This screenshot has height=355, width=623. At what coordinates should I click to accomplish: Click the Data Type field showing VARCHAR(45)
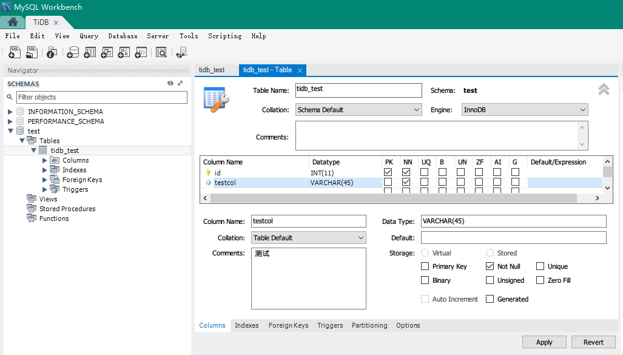514,221
